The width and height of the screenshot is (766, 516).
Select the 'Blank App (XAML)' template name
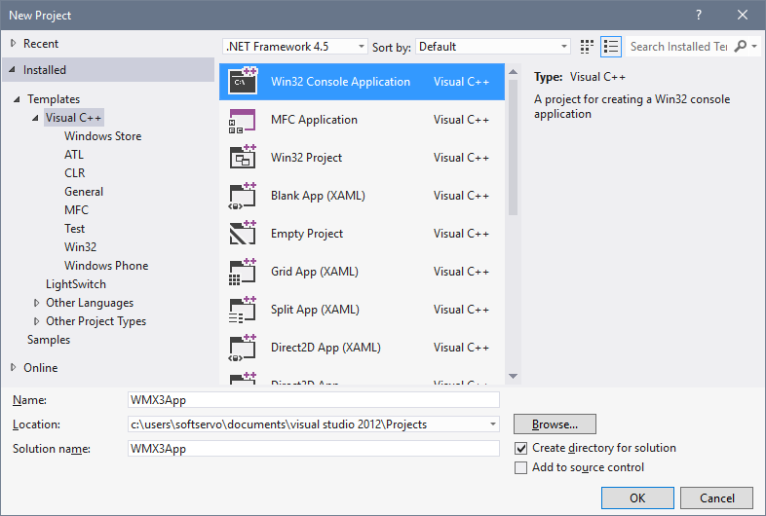[x=318, y=196]
